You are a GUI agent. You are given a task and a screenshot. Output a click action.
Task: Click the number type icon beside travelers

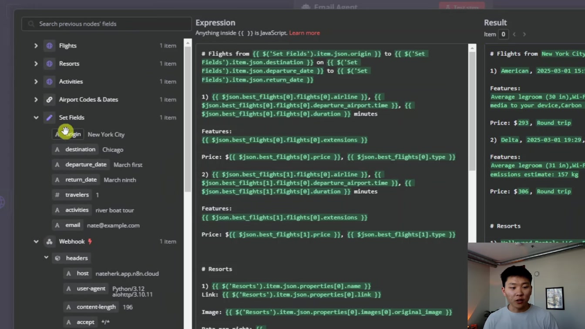tap(57, 195)
